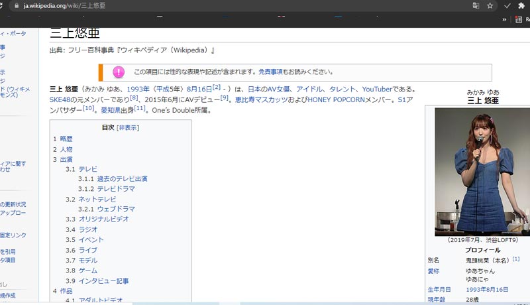530x305 pixels.
Task: Expand the bookmarks overflow chevron
Action: coord(504,20)
